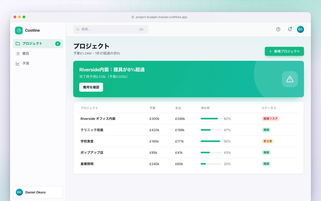This screenshot has height=201, width=321.
Task: Click the 予算 column header
Action: click(x=152, y=108)
